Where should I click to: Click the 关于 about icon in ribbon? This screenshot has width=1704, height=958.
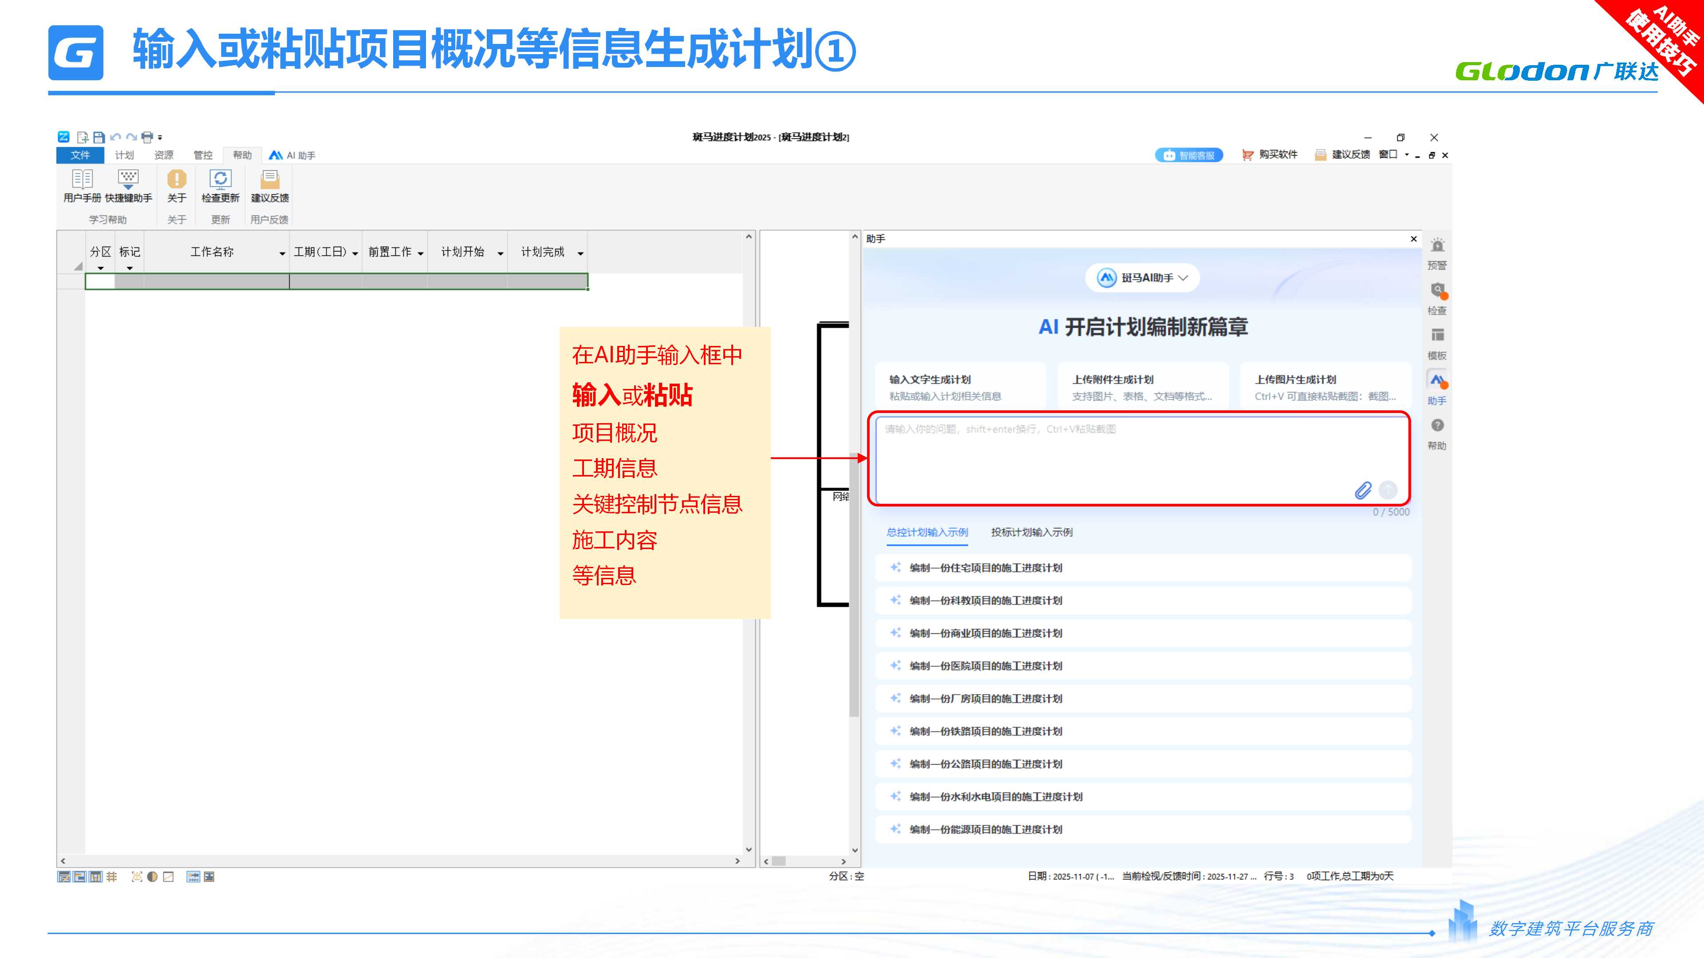pyautogui.click(x=177, y=179)
